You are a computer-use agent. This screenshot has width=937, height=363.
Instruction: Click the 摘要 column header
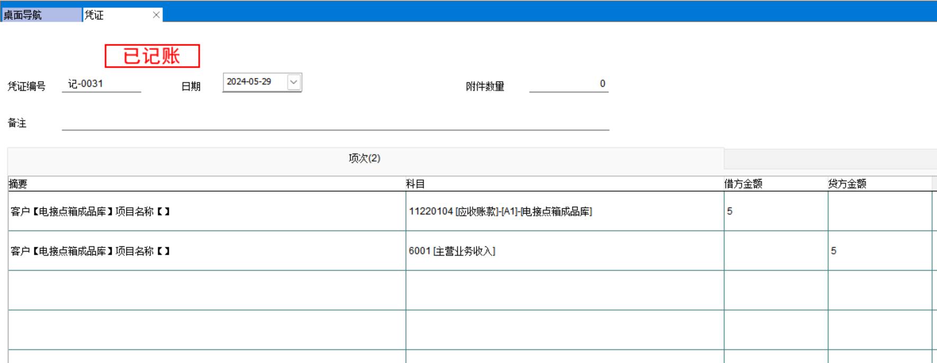click(206, 184)
